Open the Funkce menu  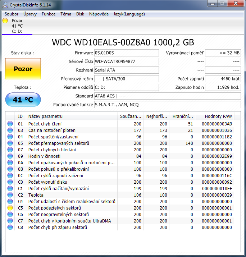[x=49, y=14]
